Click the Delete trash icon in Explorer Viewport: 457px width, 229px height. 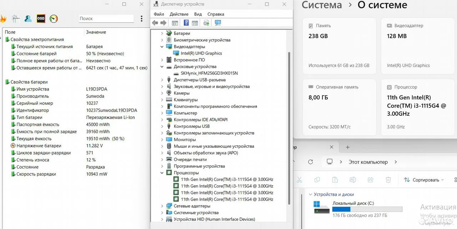click(x=388, y=180)
